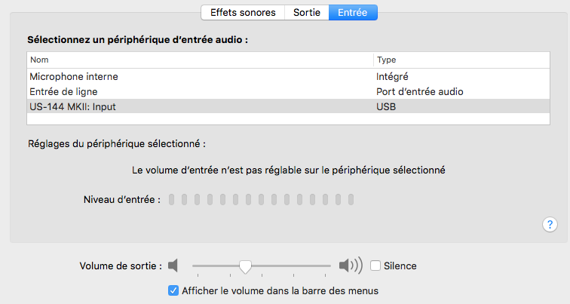Select US-144 MKII: Input device row

[288, 106]
